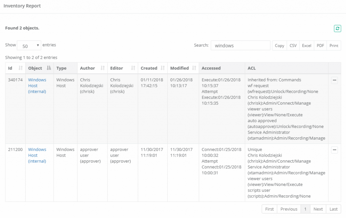Sort by Editor column sort icon
The image size is (346, 218).
point(133,68)
